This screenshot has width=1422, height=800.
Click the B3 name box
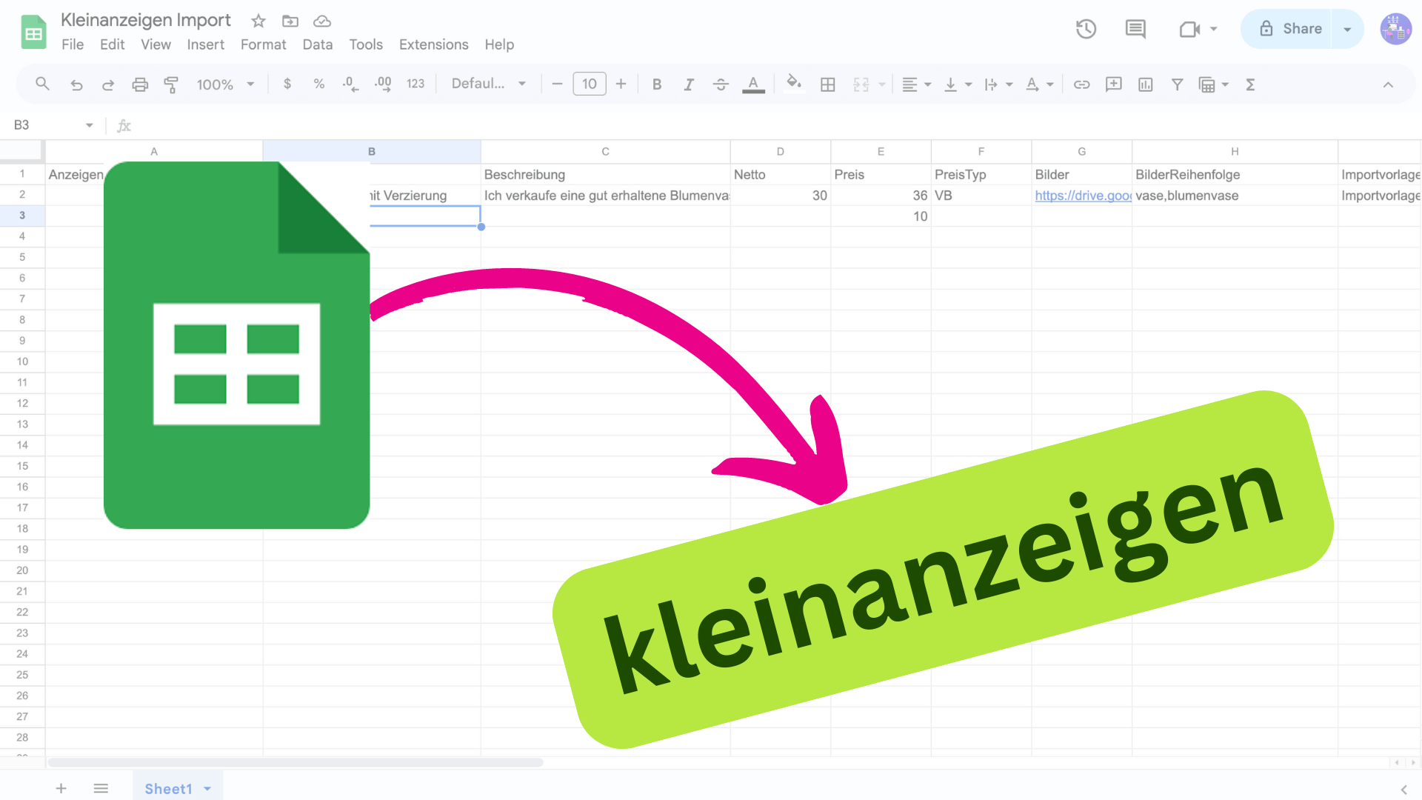(52, 125)
